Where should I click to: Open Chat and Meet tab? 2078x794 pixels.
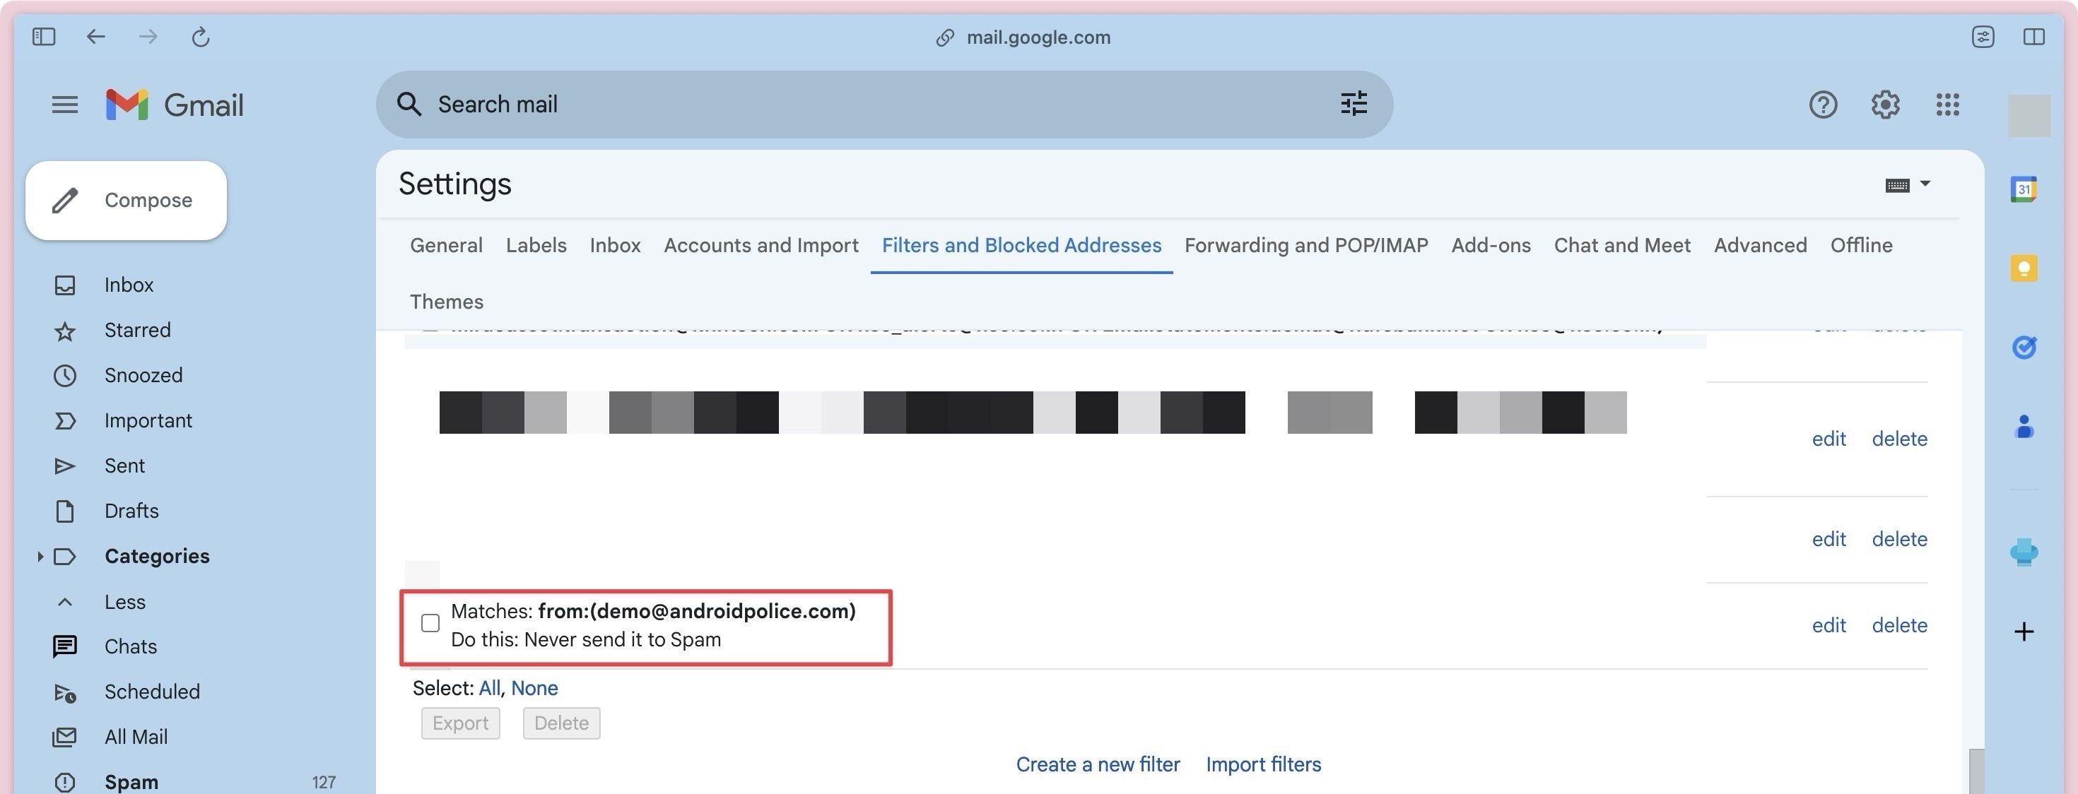(x=1621, y=245)
